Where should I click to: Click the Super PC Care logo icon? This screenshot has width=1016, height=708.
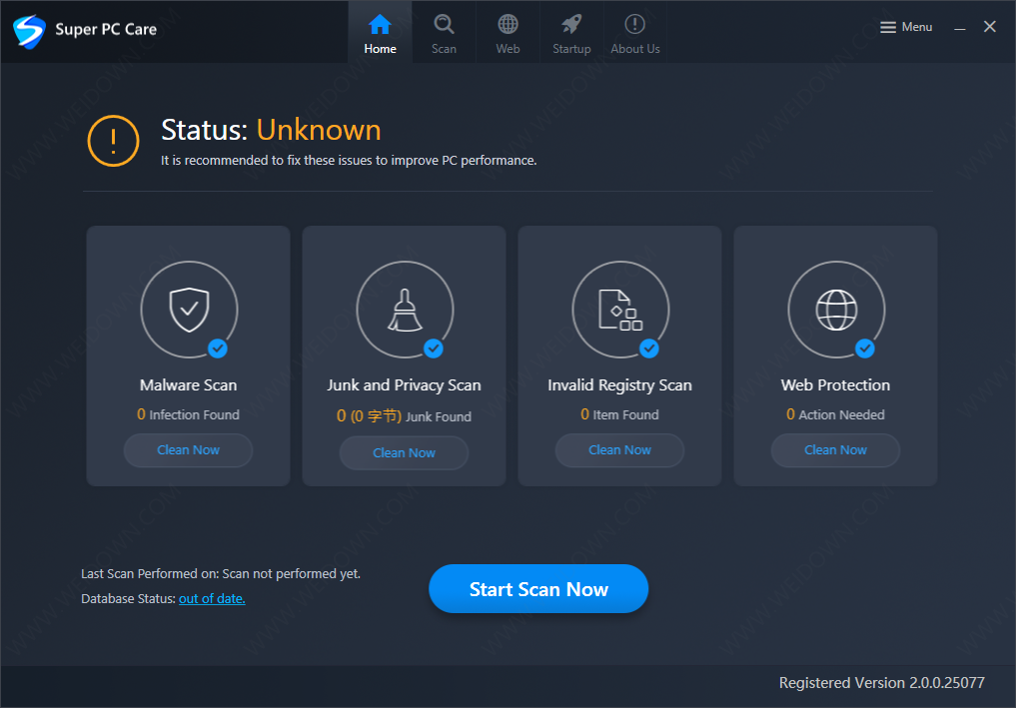[29, 30]
